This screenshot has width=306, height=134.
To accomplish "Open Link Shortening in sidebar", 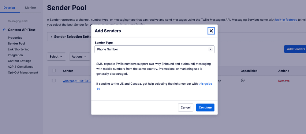I will 19,49.
